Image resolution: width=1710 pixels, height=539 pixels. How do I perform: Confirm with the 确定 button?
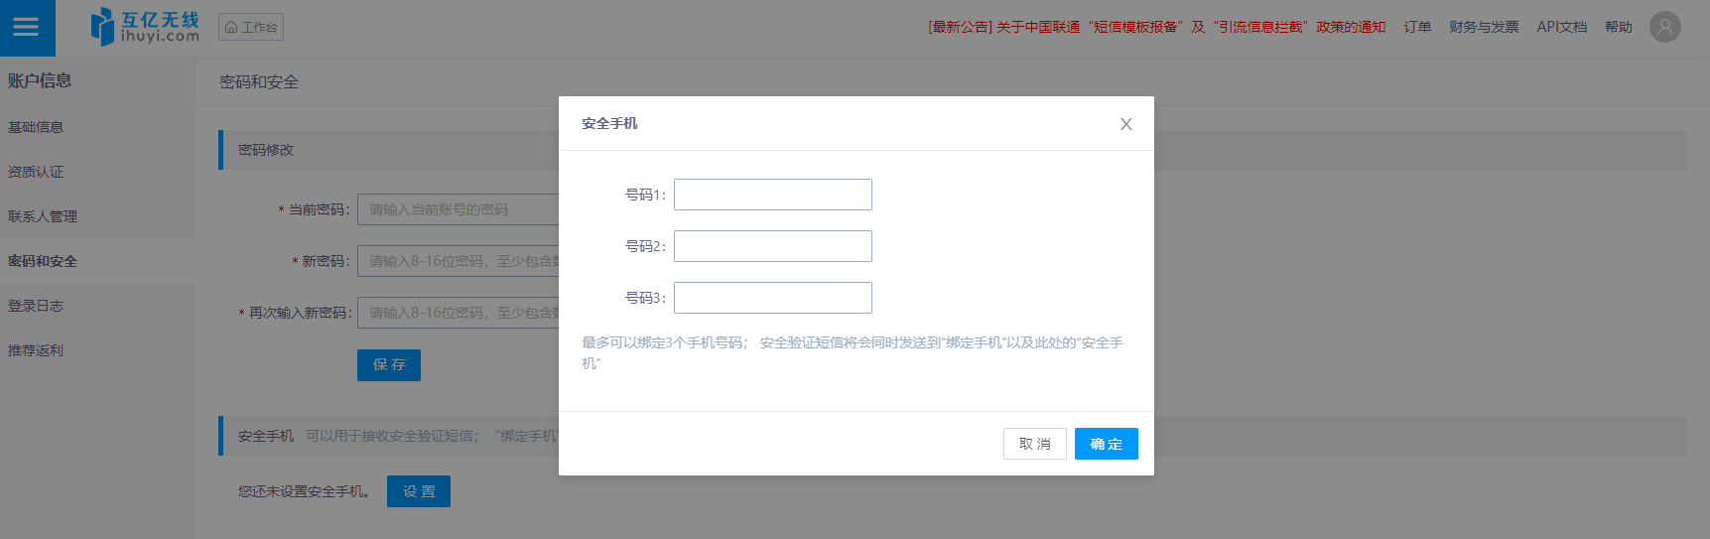(x=1106, y=444)
